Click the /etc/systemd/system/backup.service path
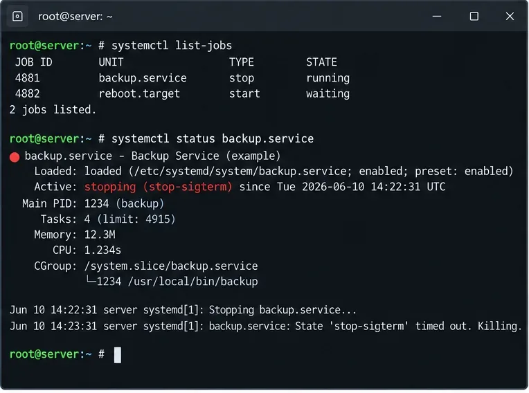This screenshot has height=393, width=529. [x=240, y=171]
